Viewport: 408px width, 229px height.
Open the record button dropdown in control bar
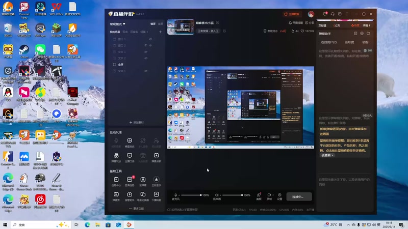pos(273,195)
